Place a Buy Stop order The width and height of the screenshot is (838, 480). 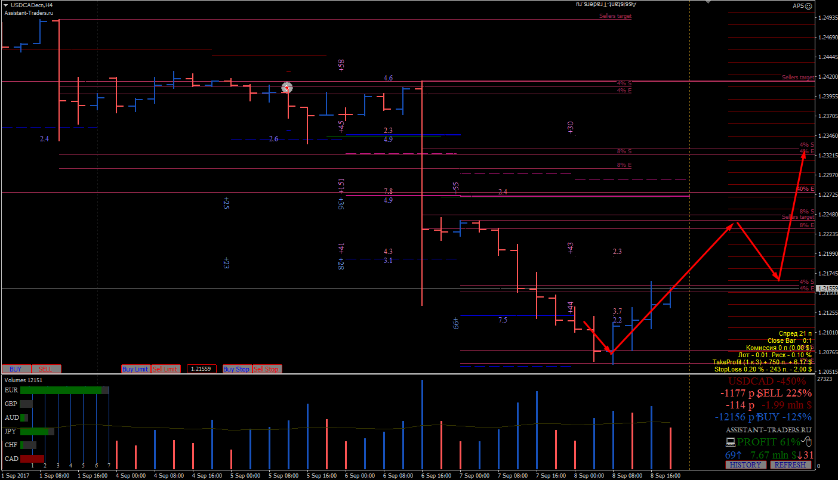[x=237, y=369]
